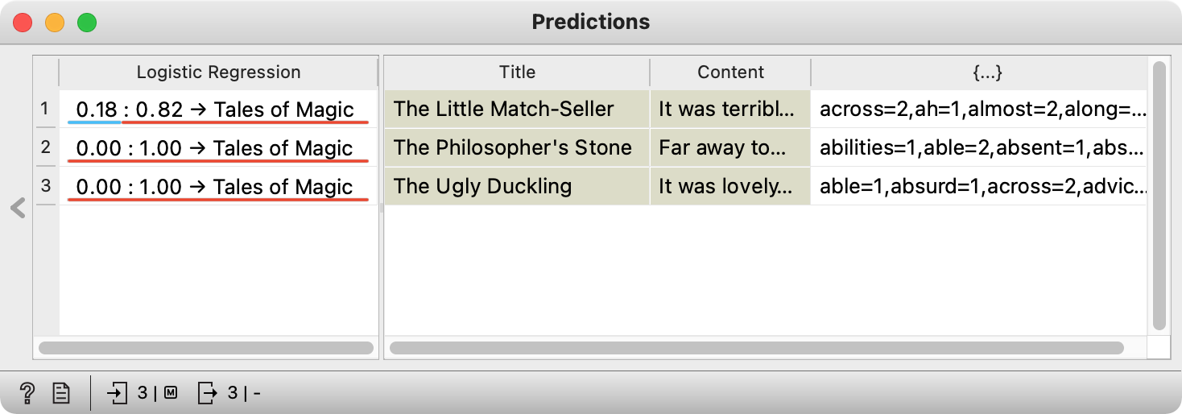
Task: Click the 0.18 : 0.82 prediction cell
Action: (218, 109)
